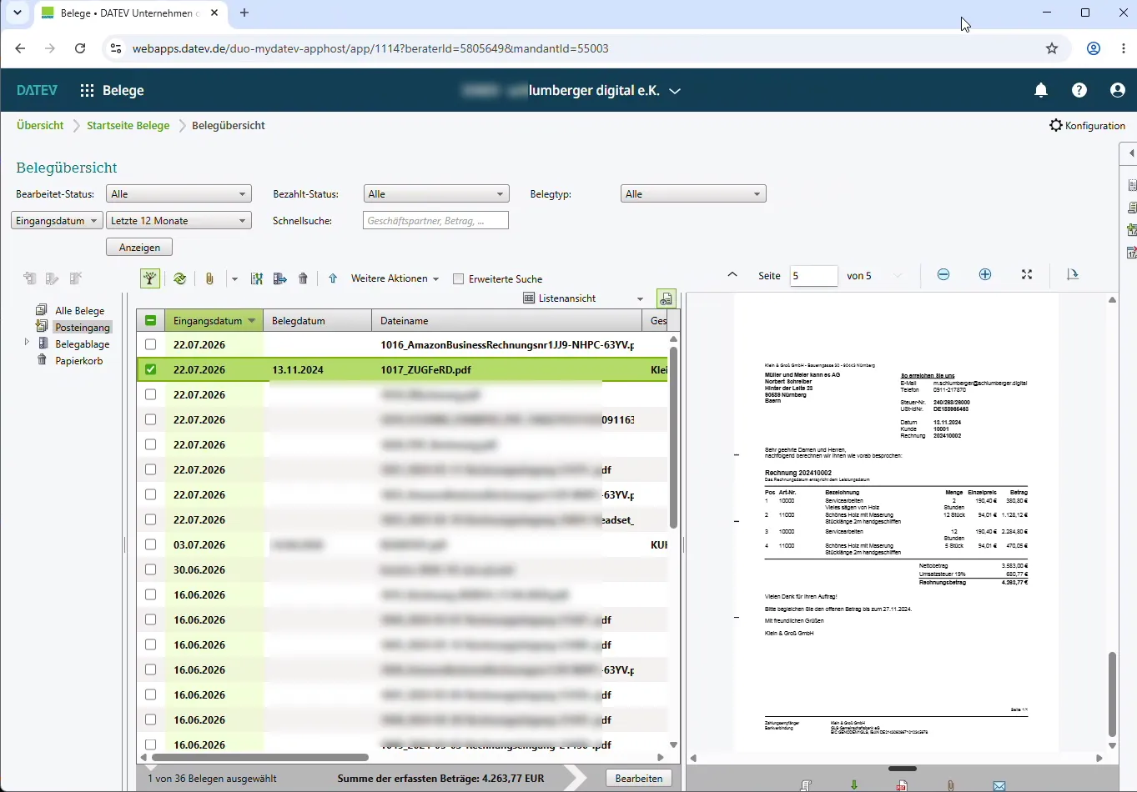The height and width of the screenshot is (792, 1137).
Task: Select Papierkorb in folder tree
Action: coord(78,360)
